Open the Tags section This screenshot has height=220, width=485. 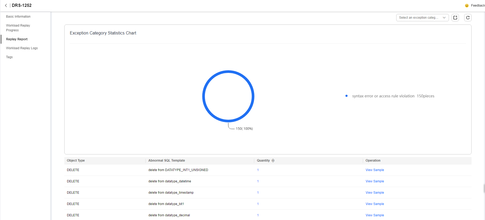(9, 57)
